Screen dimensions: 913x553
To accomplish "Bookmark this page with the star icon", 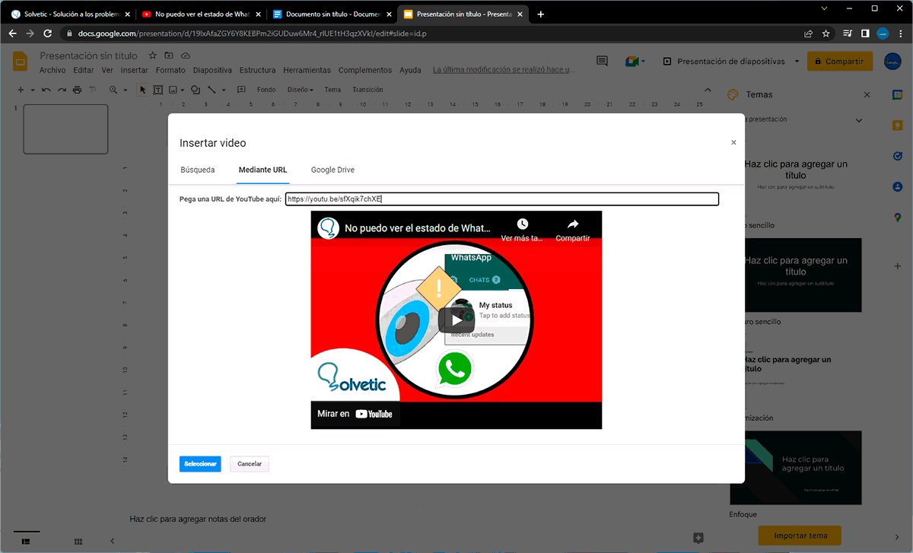I will (x=826, y=33).
